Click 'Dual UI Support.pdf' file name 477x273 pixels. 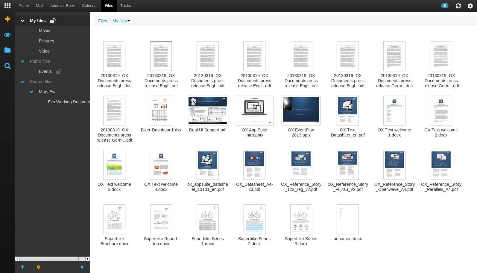pos(208,130)
